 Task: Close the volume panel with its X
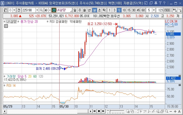(x=180, y=76)
